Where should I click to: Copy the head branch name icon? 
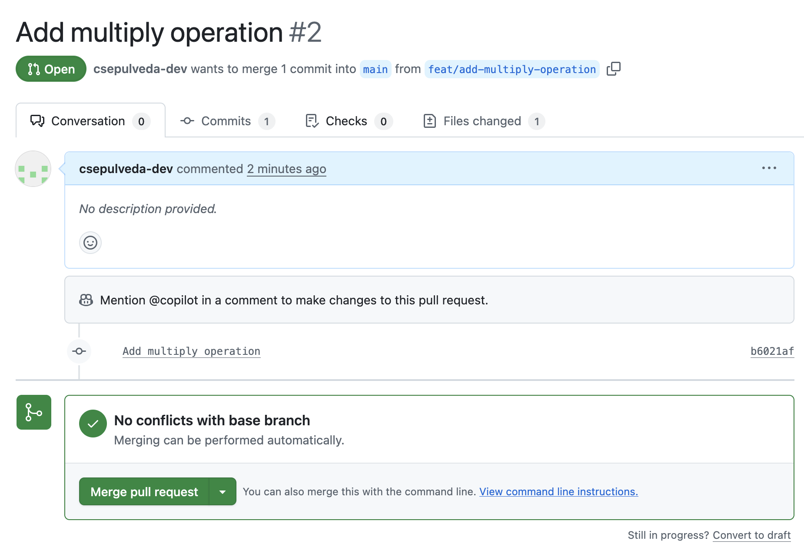click(613, 69)
